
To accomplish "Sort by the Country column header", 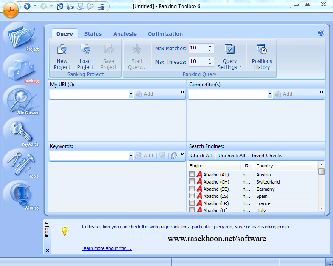I will click(286, 166).
